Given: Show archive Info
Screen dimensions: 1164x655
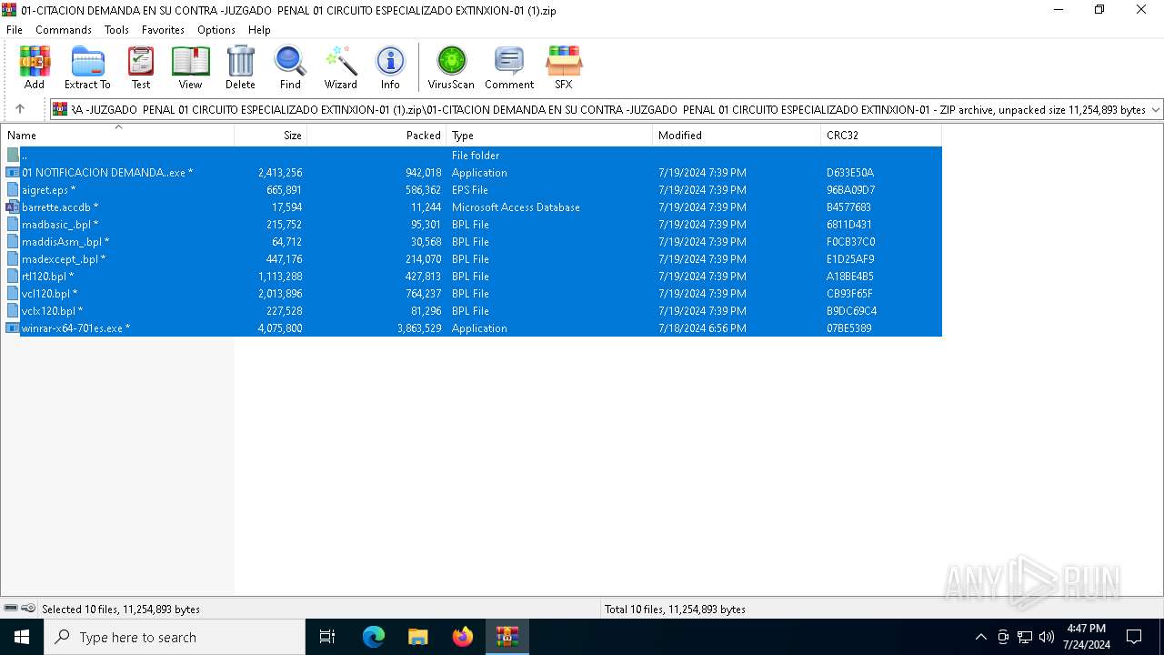Looking at the screenshot, I should click(x=390, y=68).
